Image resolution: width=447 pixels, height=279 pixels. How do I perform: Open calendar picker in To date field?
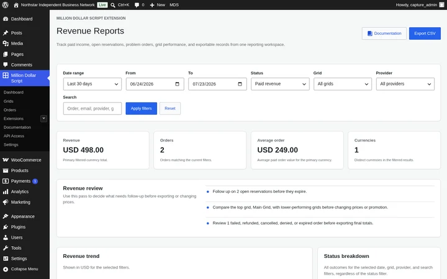click(x=240, y=84)
